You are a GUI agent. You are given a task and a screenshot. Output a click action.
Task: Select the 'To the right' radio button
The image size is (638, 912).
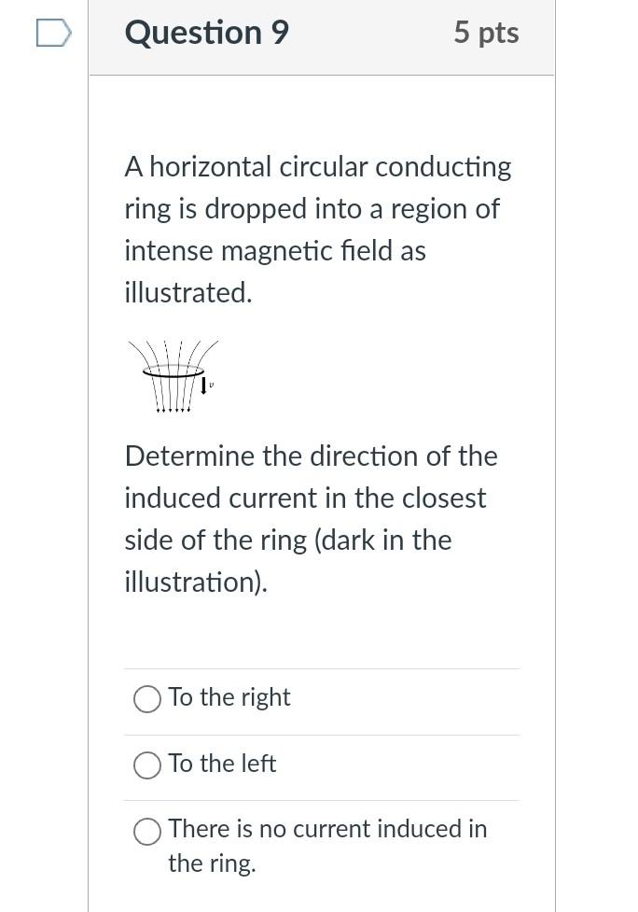(x=147, y=699)
